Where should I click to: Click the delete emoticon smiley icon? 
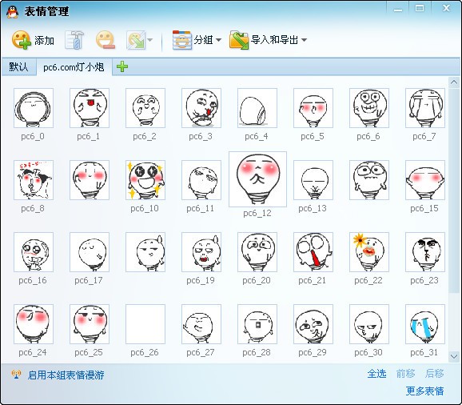106,40
